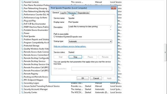Click the Power service gear icon
The height and width of the screenshot is (94, 167).
coord(22,33)
